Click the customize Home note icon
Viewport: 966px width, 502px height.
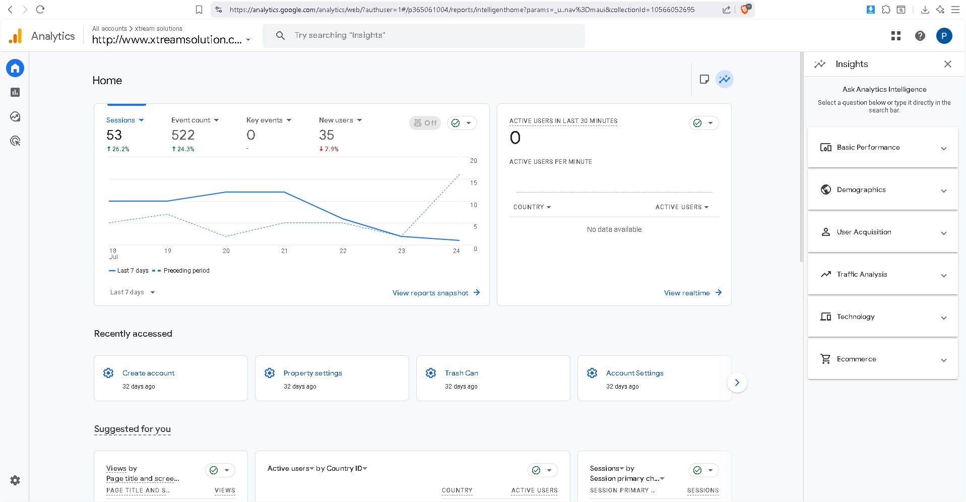[x=704, y=79]
